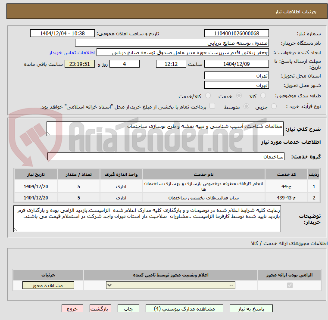Click the اطلاعات خدمات مورد نیاز heading
Viewport: 328px width, 320px height.
pyautogui.click(x=291, y=142)
